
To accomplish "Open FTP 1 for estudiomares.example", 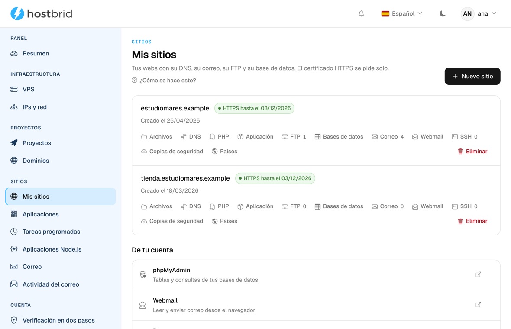I will (294, 136).
